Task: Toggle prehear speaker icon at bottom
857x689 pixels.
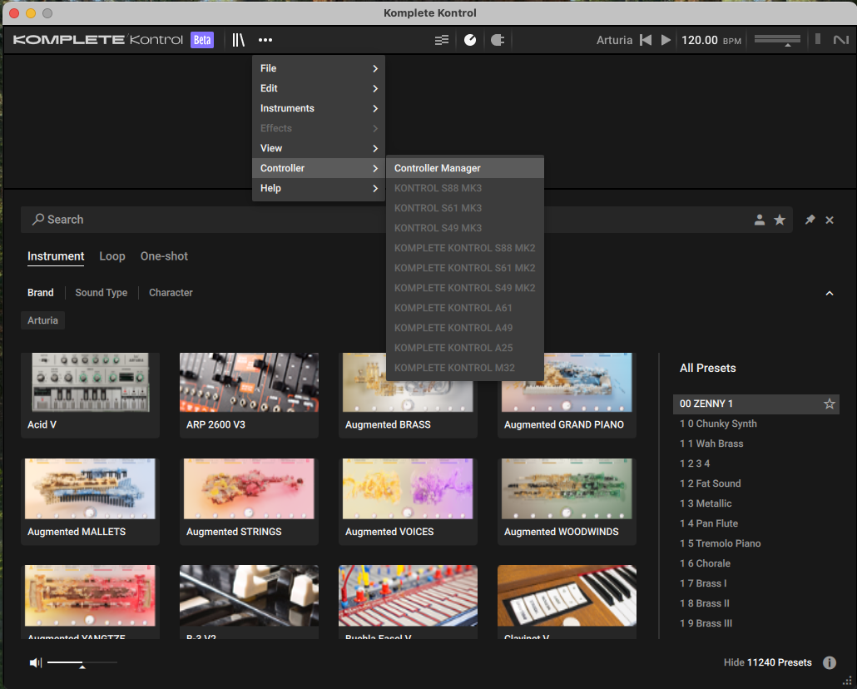Action: click(x=36, y=662)
